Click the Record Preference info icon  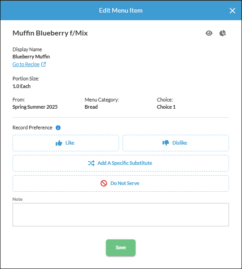click(x=58, y=128)
